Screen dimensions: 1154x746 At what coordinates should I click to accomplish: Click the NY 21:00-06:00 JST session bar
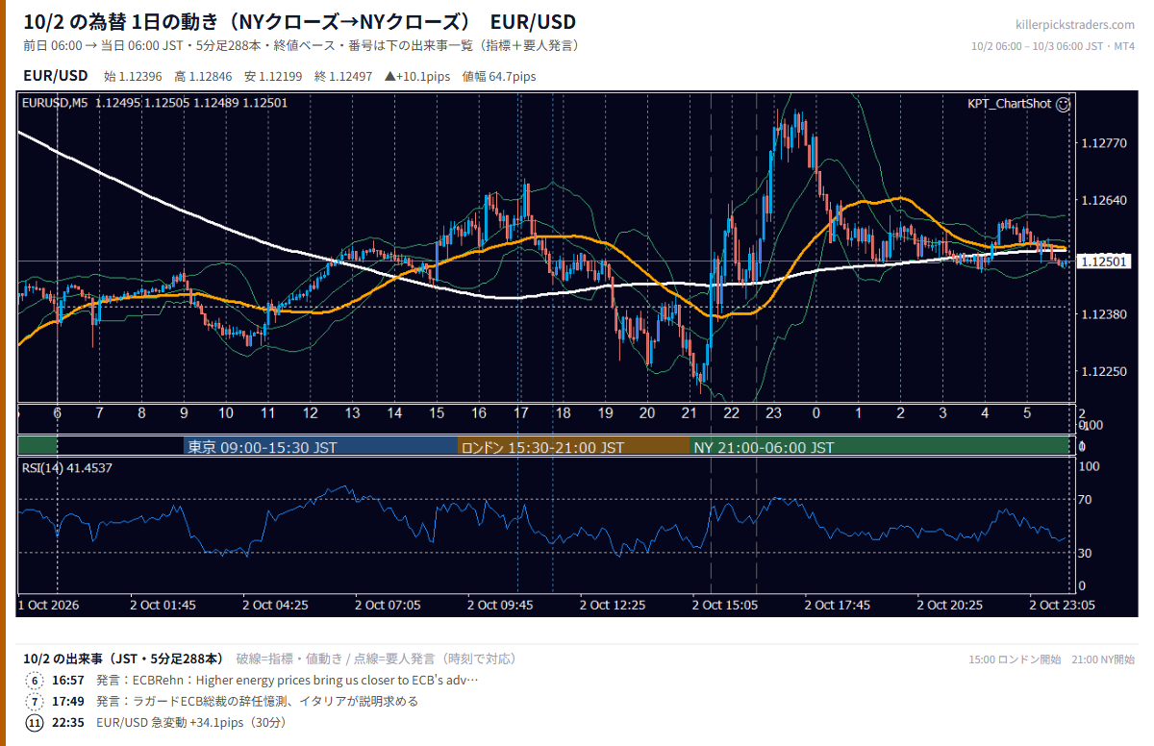(x=880, y=447)
